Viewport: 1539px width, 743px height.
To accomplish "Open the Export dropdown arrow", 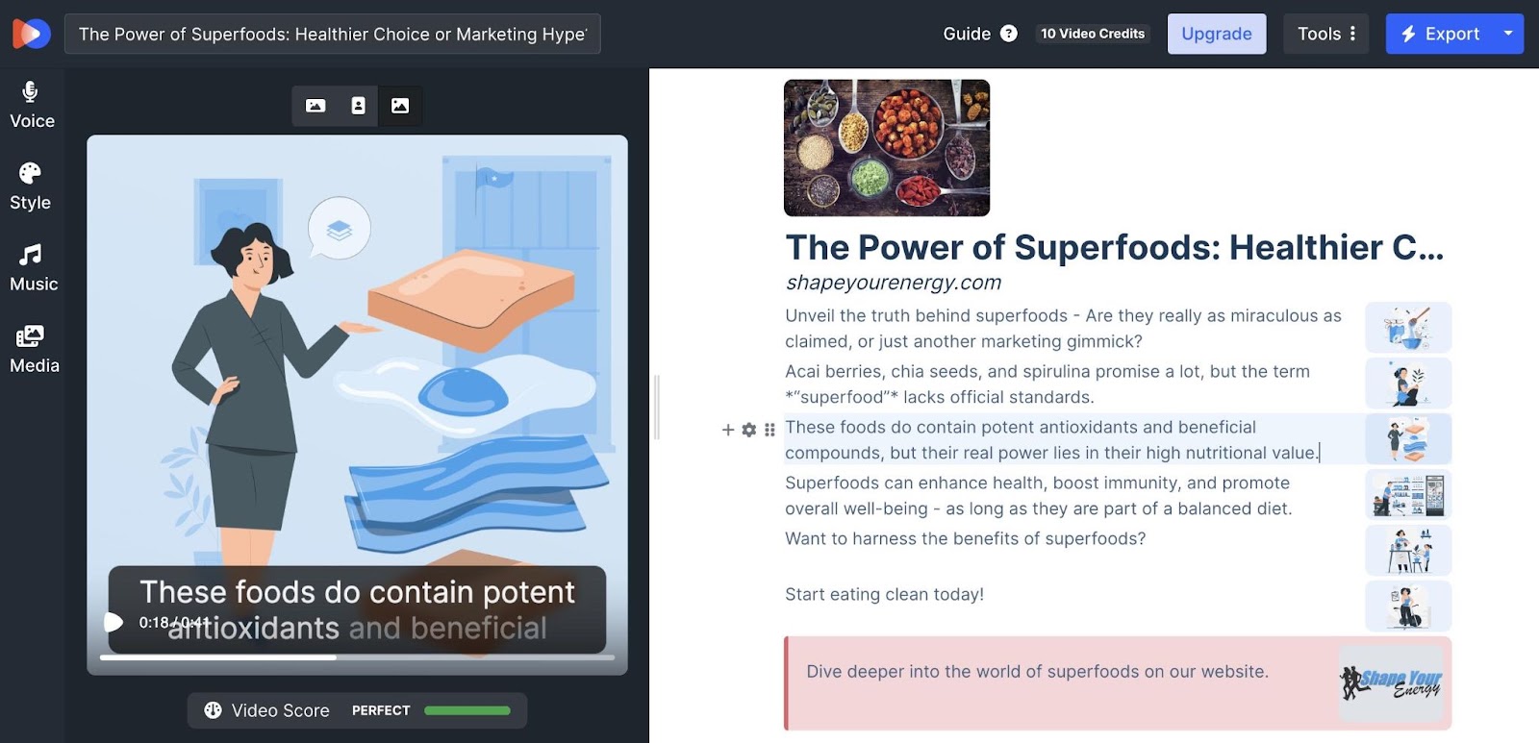I will 1506,33.
